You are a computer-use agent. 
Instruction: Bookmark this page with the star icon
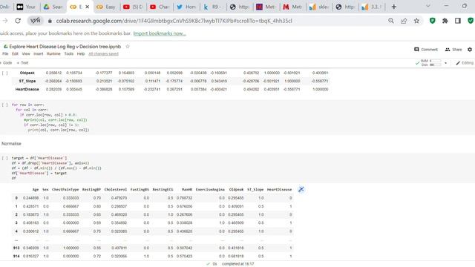(x=416, y=21)
